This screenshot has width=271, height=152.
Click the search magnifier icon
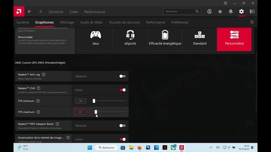tap(197, 11)
